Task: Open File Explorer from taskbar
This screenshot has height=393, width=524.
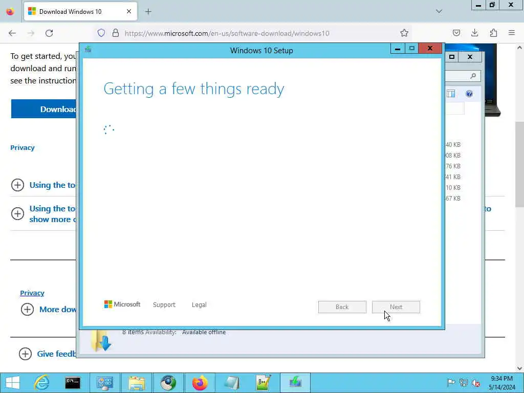Action: (x=136, y=383)
